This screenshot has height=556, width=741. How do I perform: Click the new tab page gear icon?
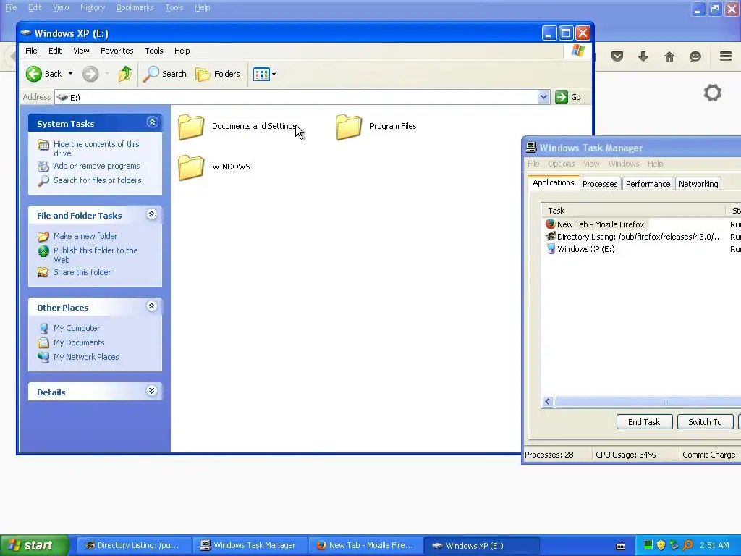[713, 93]
